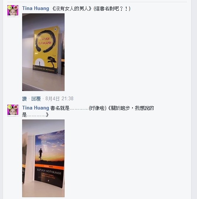197x199 pixels.
Task: Click the trailing 是…………》 comment line
Action: pyautogui.click(x=35, y=115)
